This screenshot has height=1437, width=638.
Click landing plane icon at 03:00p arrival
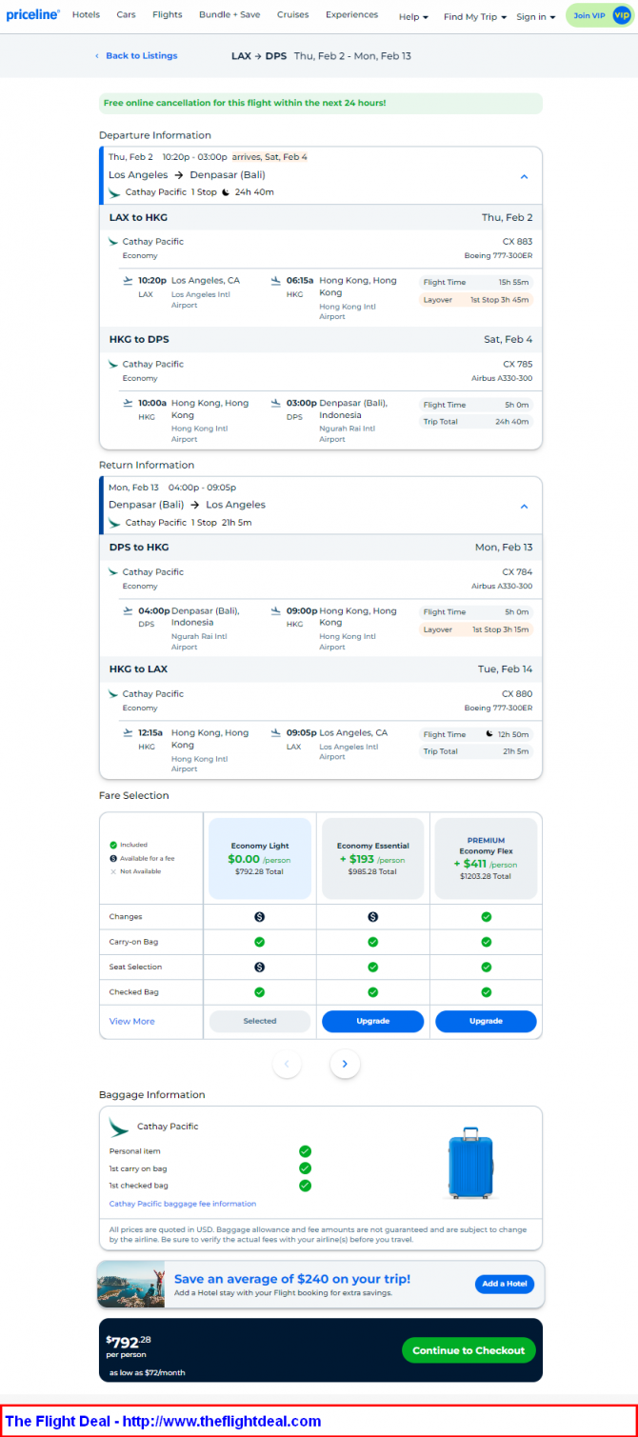tap(276, 403)
